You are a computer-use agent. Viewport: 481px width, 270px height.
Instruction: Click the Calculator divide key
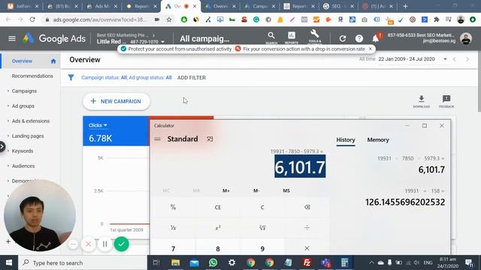[x=307, y=228]
